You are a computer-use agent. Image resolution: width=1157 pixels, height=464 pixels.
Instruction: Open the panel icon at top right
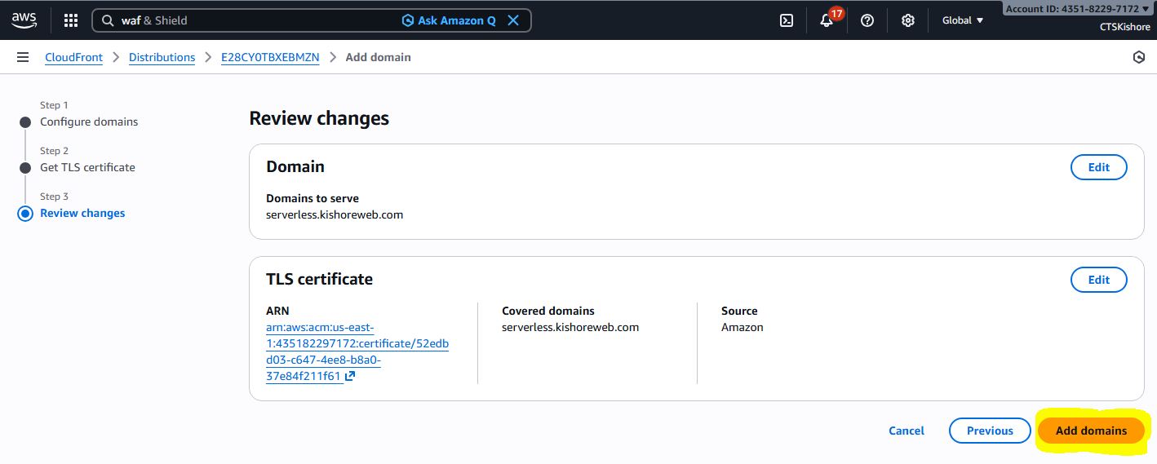(x=1139, y=57)
